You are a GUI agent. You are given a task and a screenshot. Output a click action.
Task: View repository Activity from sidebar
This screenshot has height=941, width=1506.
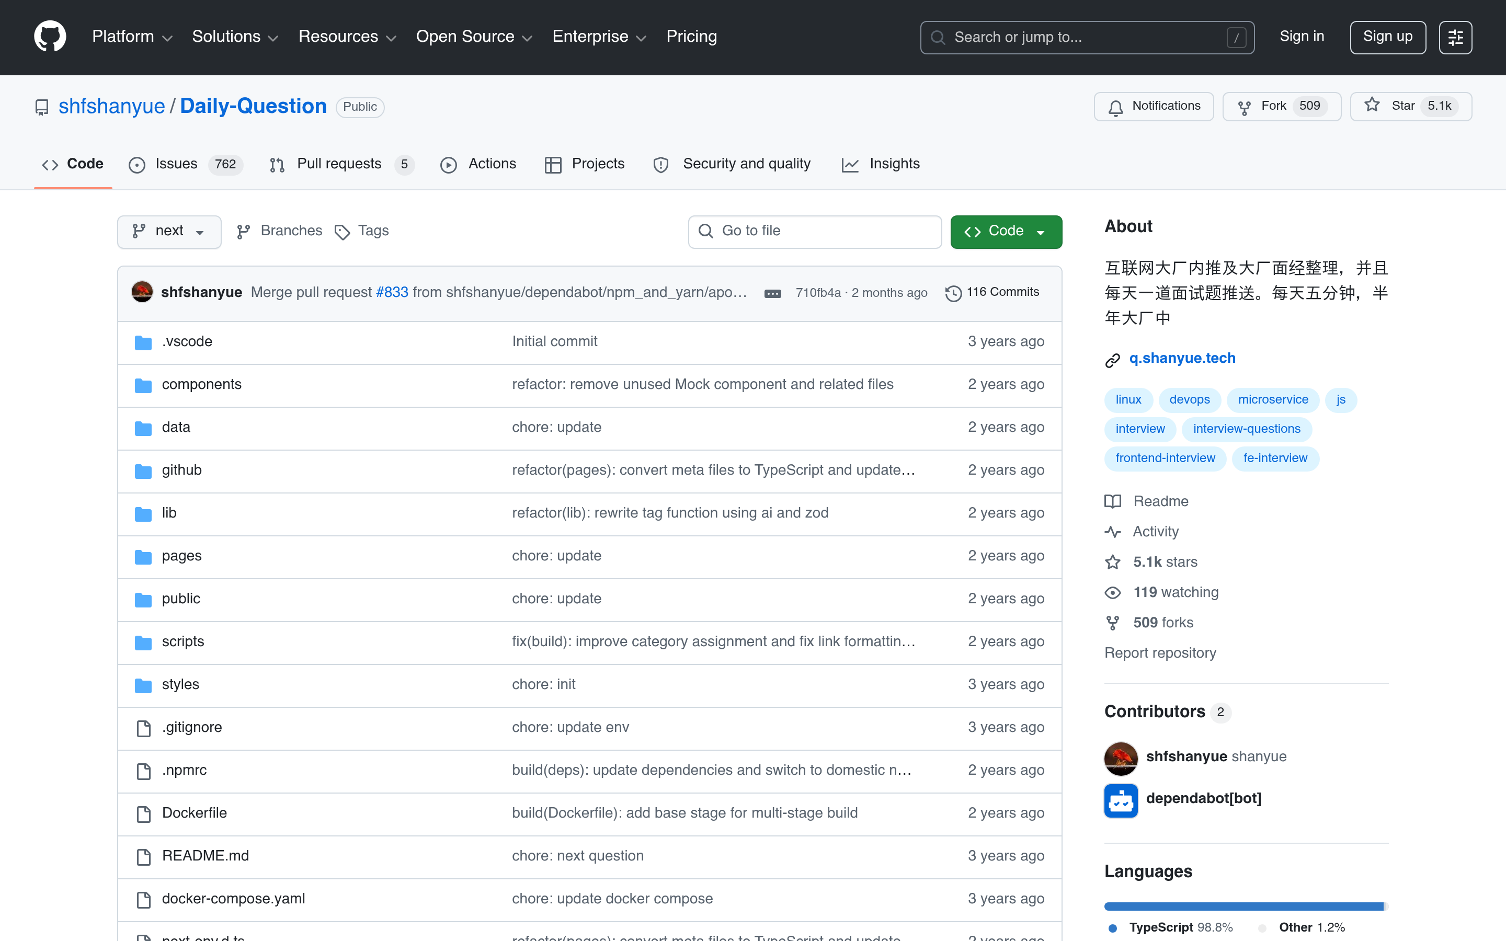1142,532
